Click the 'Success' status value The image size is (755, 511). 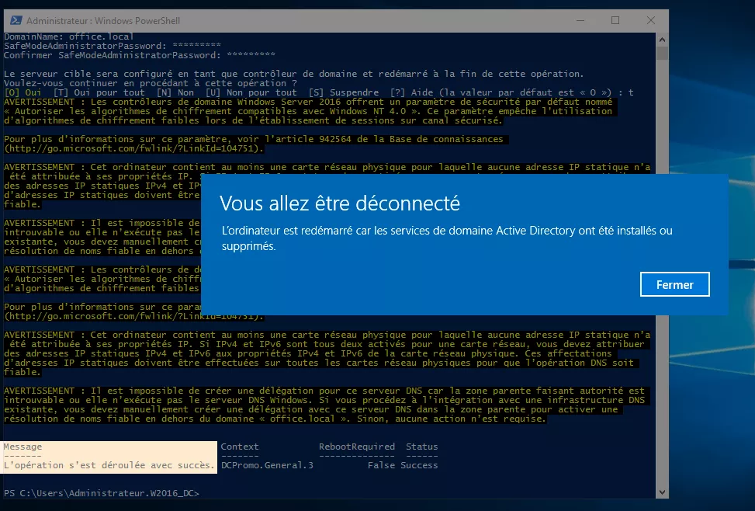point(419,465)
